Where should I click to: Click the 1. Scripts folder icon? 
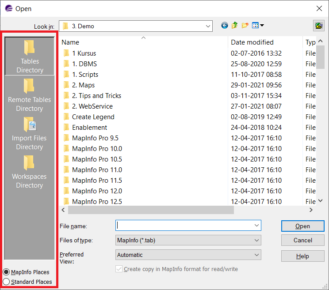[x=66, y=74]
